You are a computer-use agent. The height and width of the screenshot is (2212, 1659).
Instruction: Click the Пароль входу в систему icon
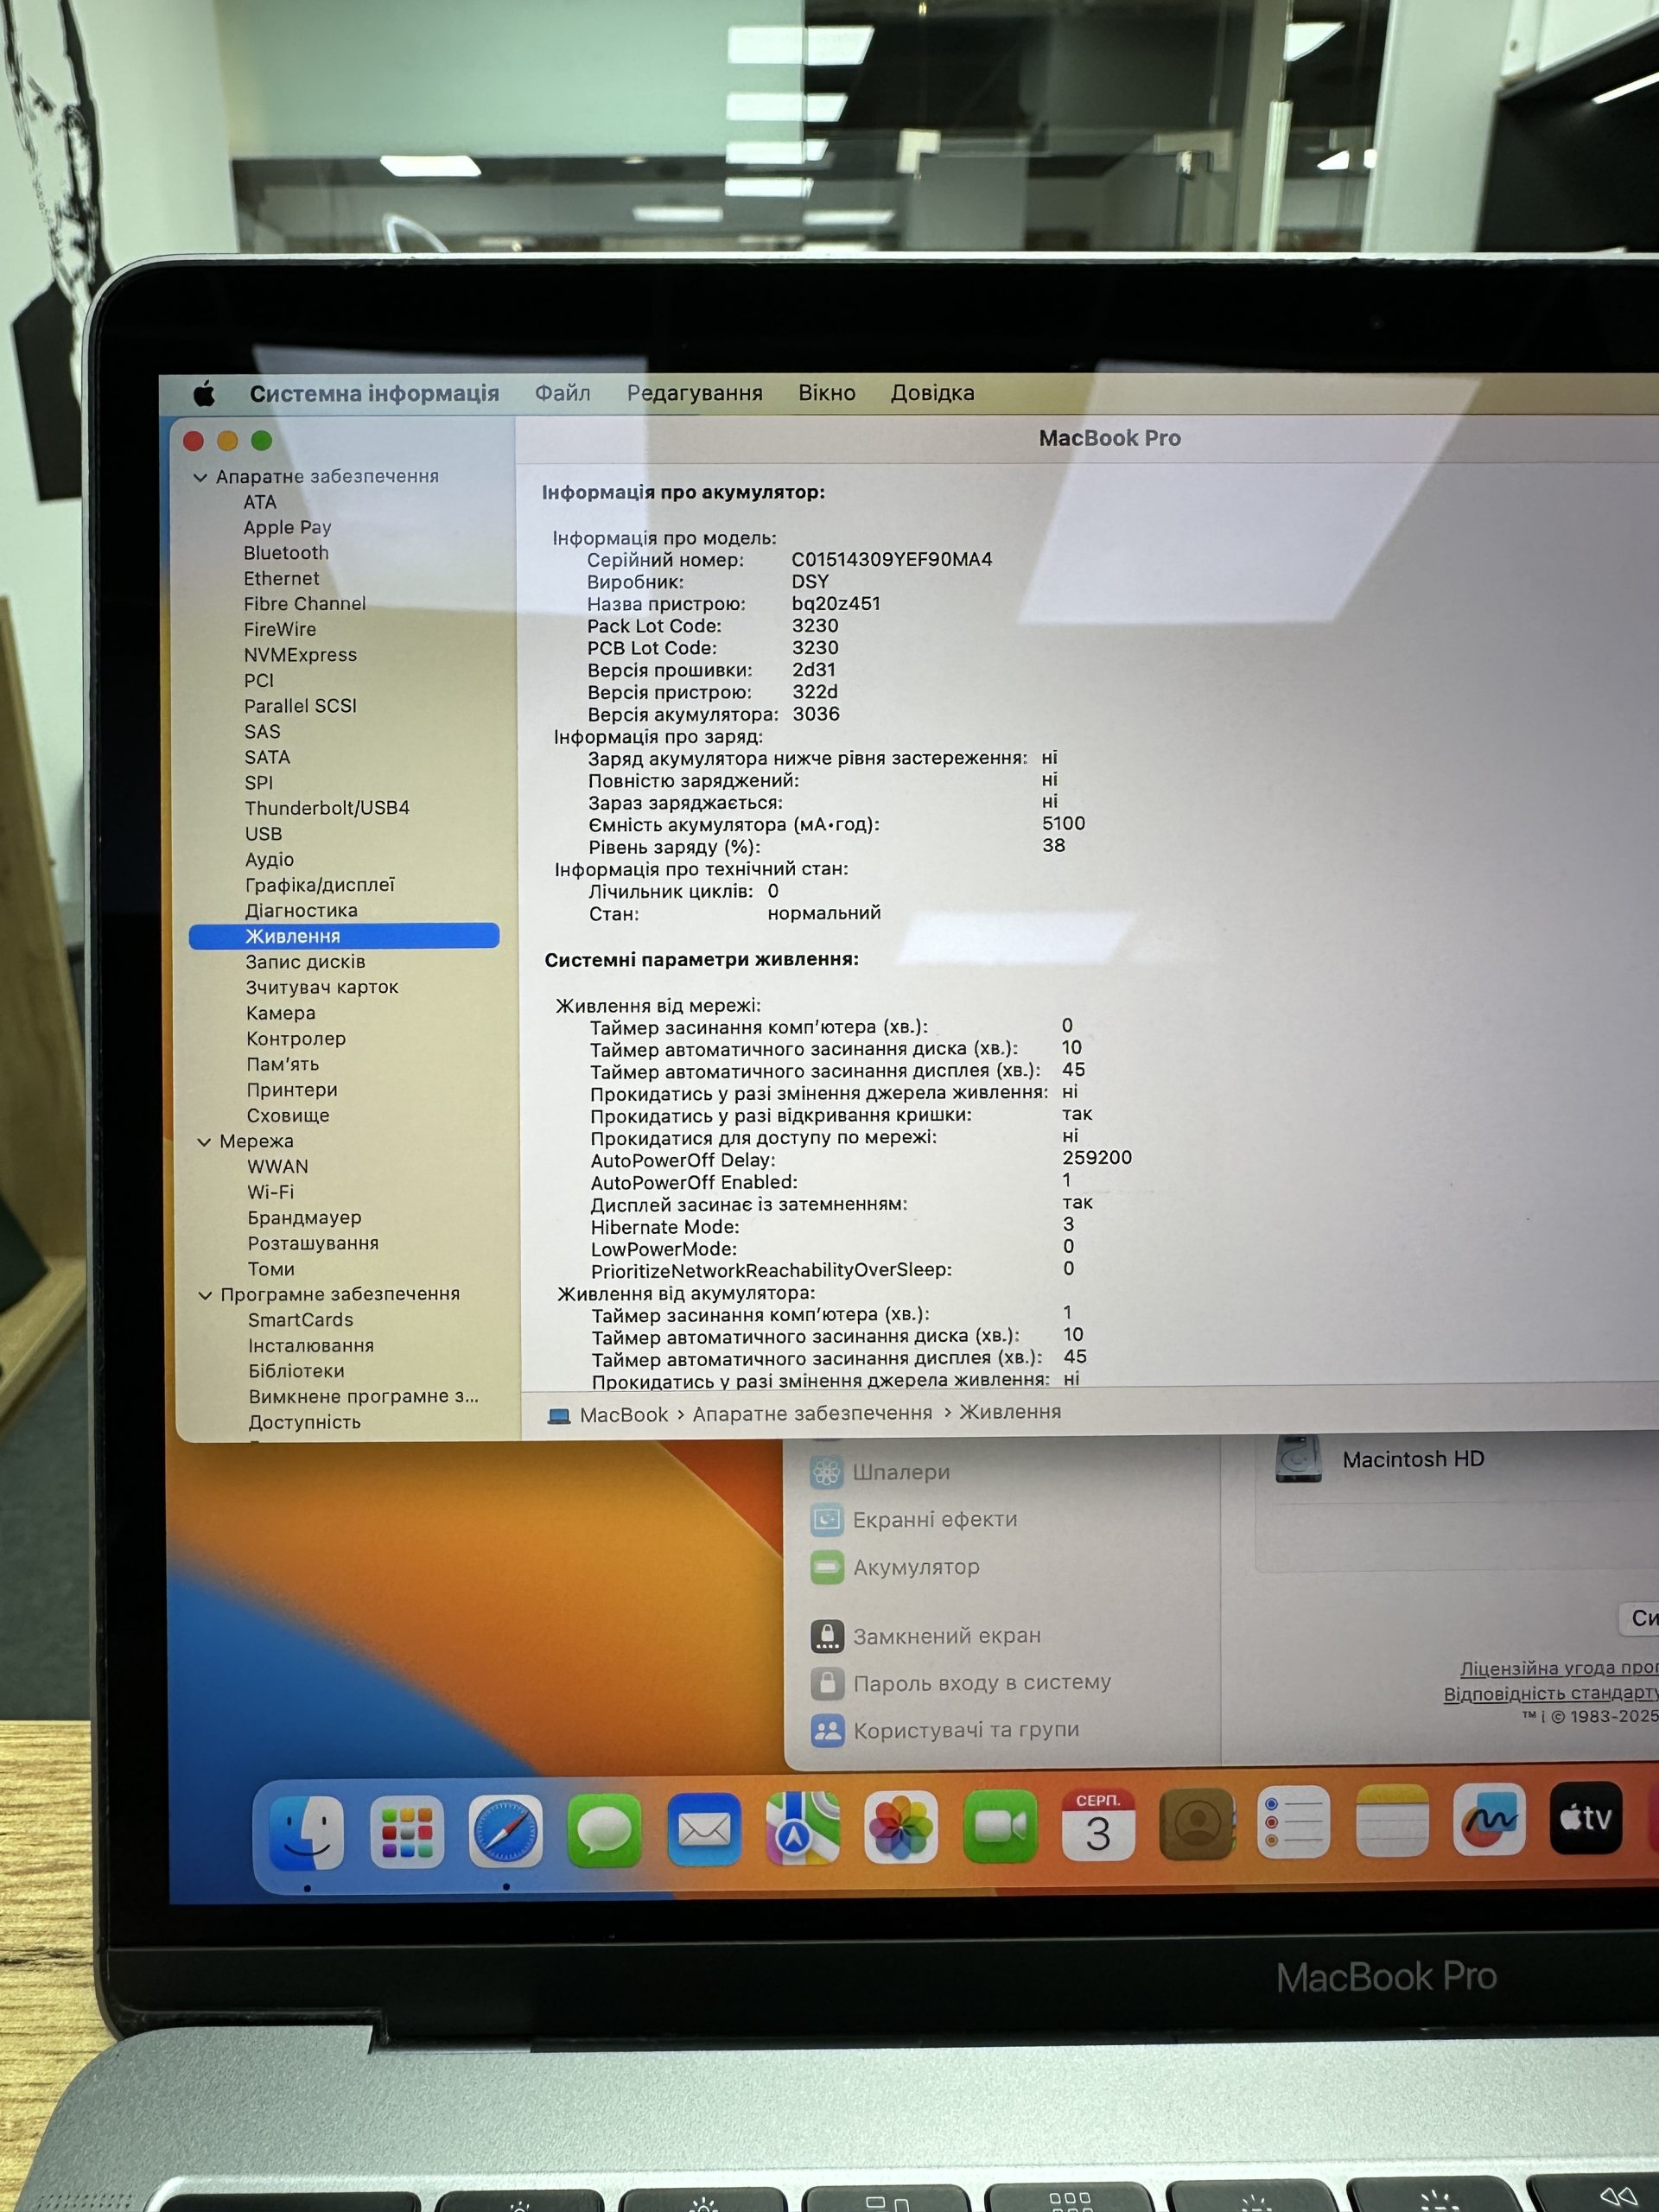(x=827, y=1683)
